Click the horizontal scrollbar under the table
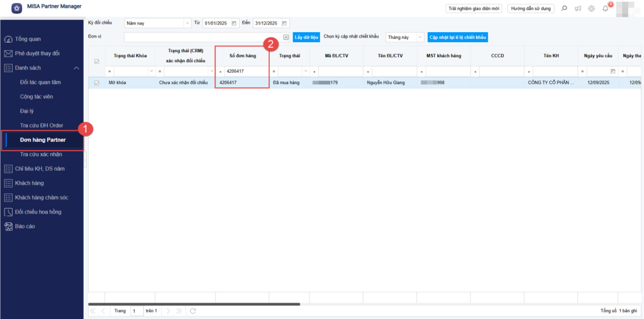 point(195,304)
